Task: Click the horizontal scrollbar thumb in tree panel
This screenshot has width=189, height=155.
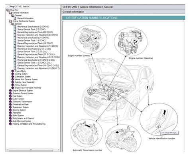Action: 31,150
